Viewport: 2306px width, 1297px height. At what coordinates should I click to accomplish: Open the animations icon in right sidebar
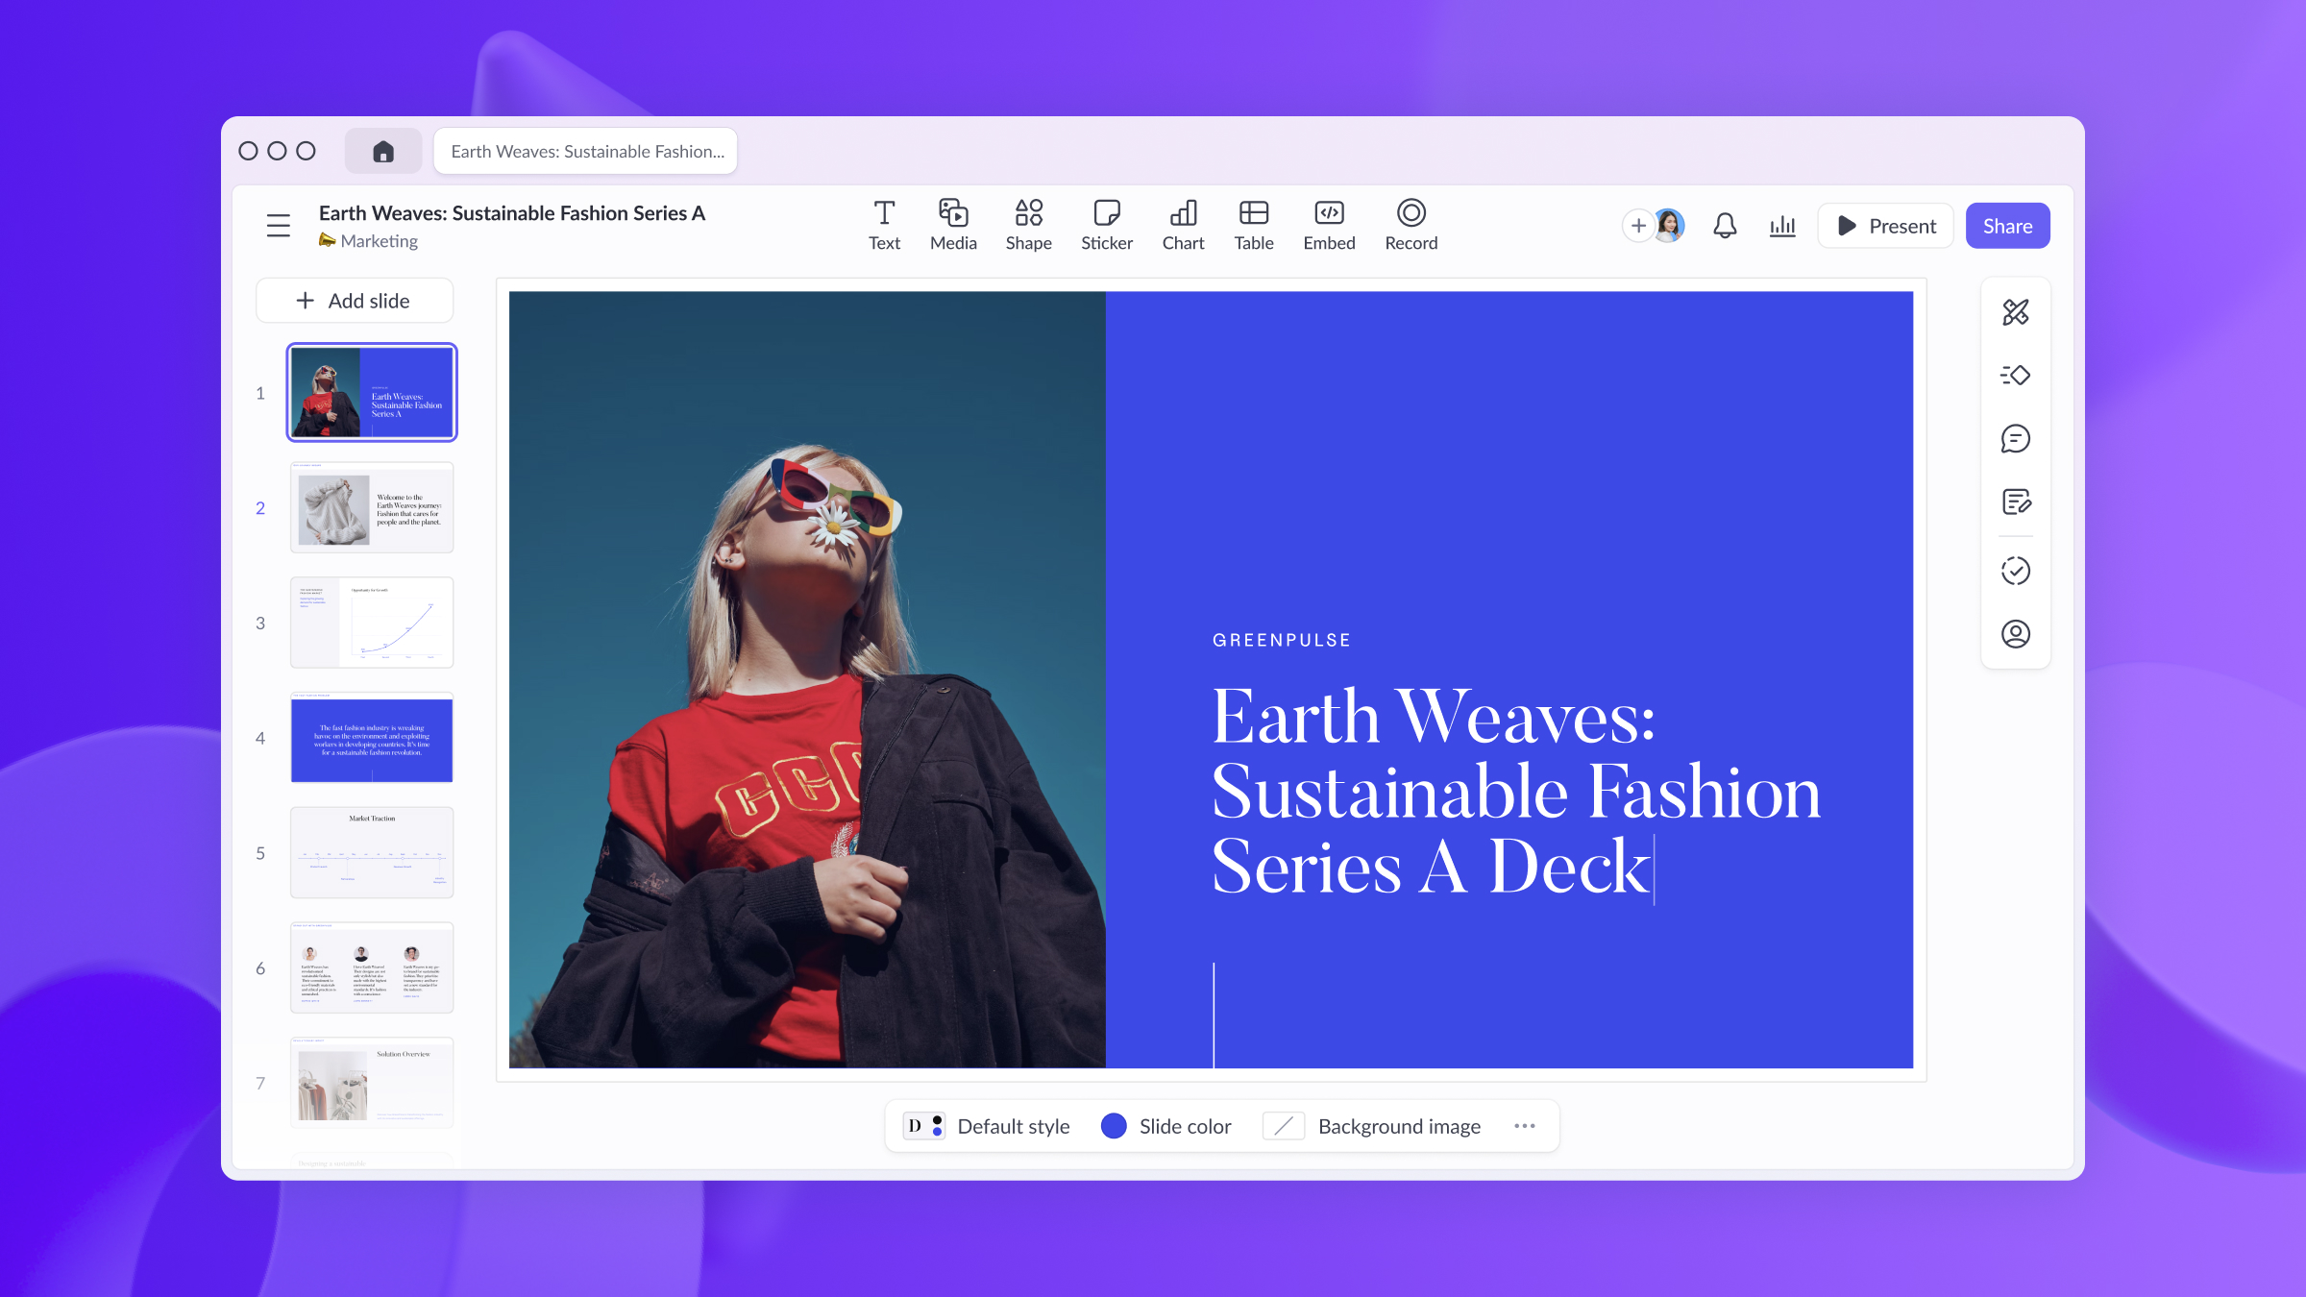(2016, 376)
